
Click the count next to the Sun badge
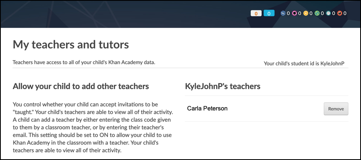[x=311, y=13]
